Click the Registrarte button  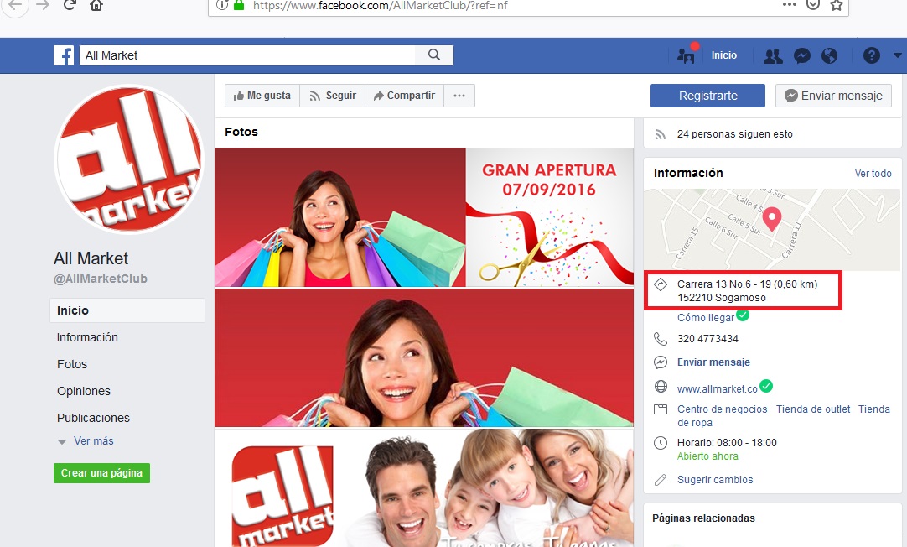point(707,96)
